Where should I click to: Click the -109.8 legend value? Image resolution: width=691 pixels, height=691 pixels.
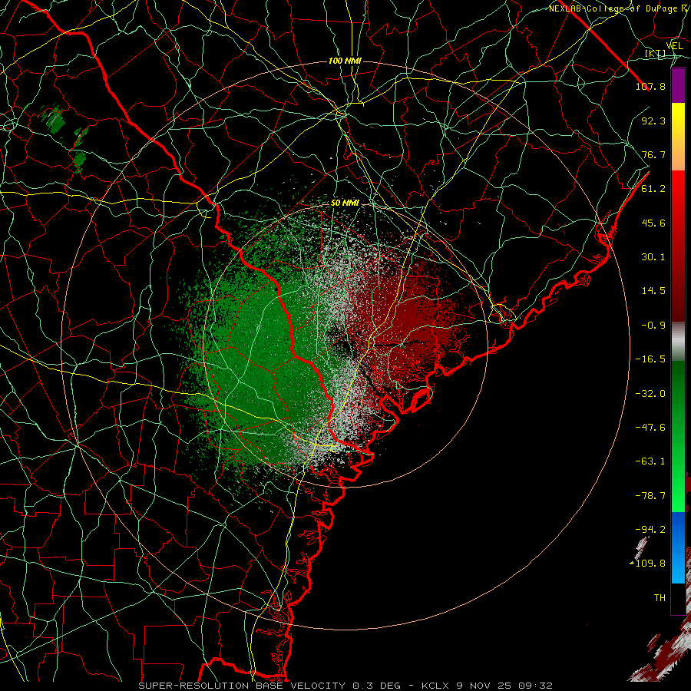(x=648, y=564)
